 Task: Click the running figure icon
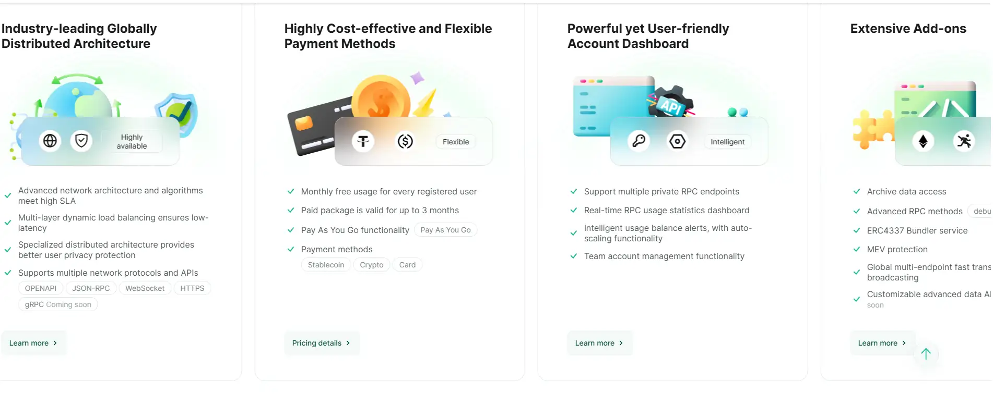(964, 141)
